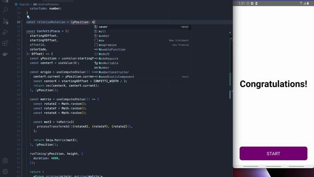This screenshot has height=177, width=314.
Task: Choose the 'newpromise' snippet suggestion
Action: point(142,45)
